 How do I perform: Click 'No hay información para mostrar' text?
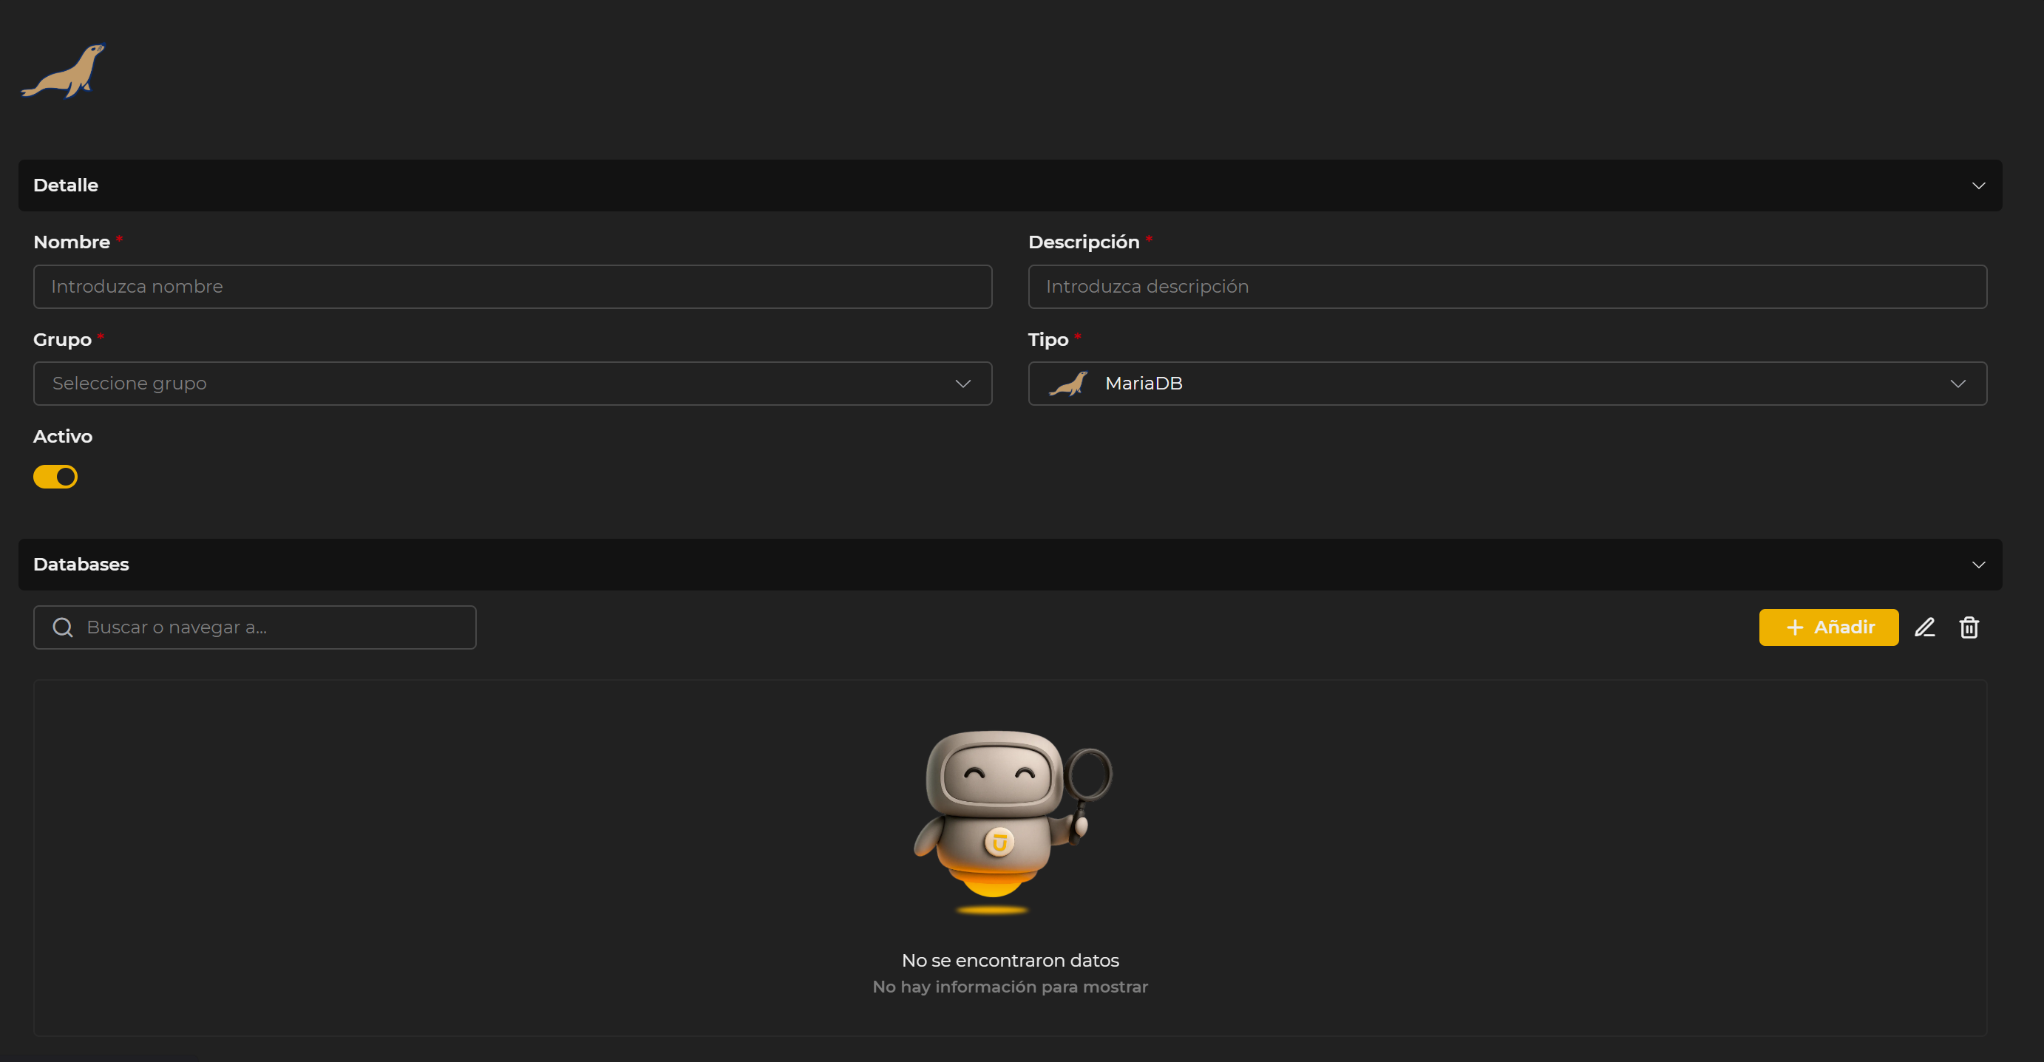tap(1010, 987)
